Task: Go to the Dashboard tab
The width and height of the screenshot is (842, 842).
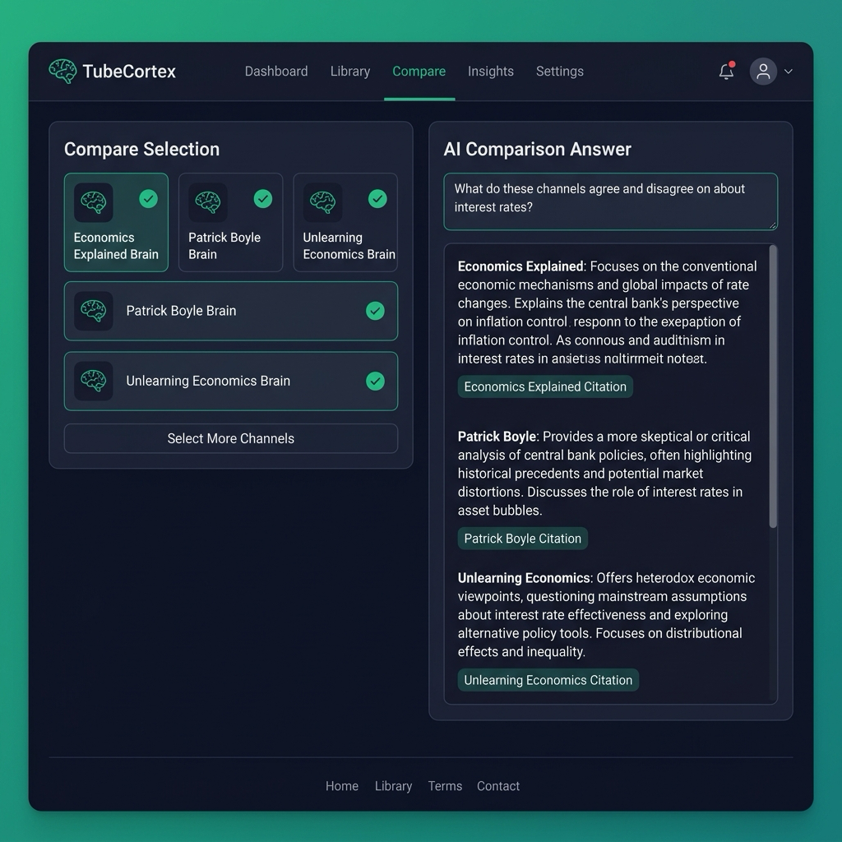Action: [x=276, y=72]
